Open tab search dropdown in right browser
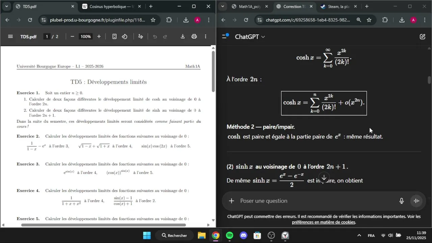The width and height of the screenshot is (432, 243). (x=222, y=6)
